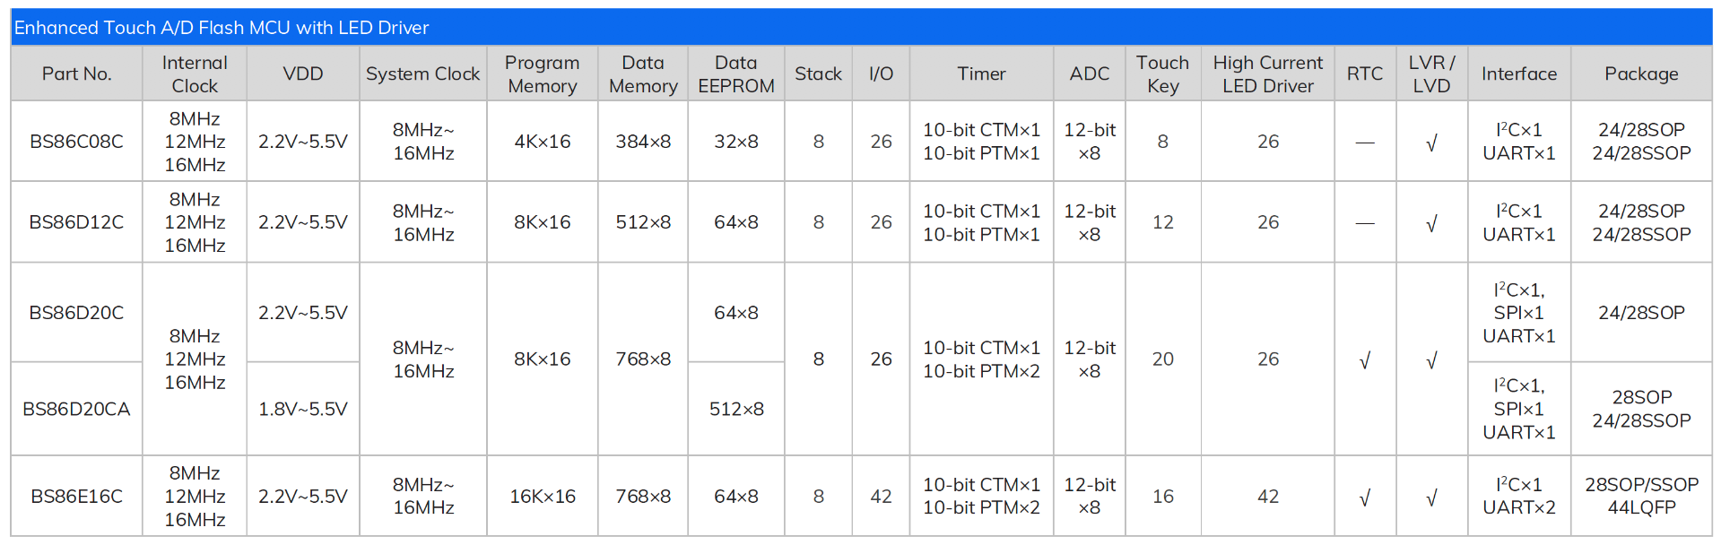Click the BS86C08C part number
The image size is (1721, 545).
coord(76,142)
